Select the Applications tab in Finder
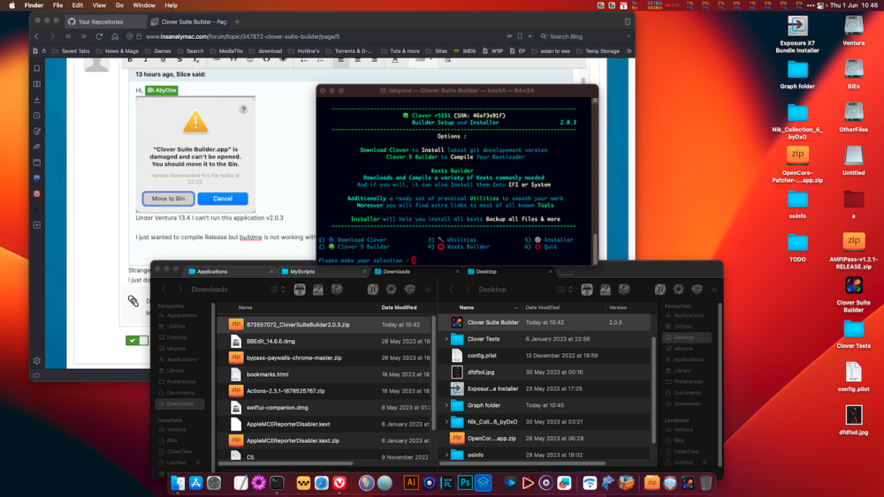The image size is (884, 497). (x=230, y=271)
